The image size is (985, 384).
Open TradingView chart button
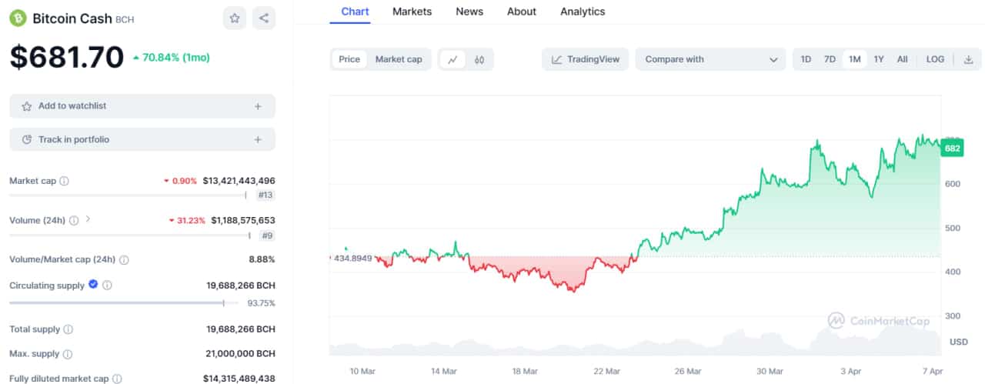tap(586, 59)
